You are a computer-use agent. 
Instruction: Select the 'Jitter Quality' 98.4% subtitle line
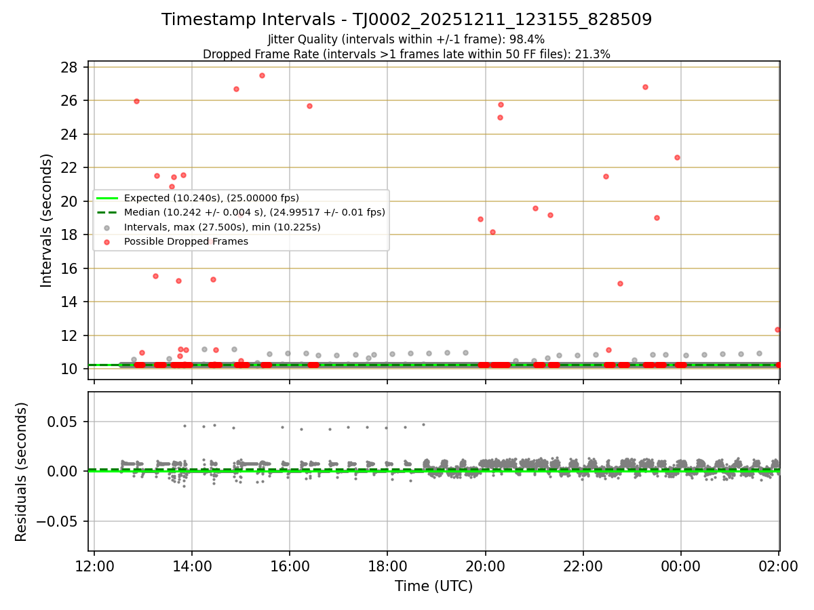[x=406, y=39]
